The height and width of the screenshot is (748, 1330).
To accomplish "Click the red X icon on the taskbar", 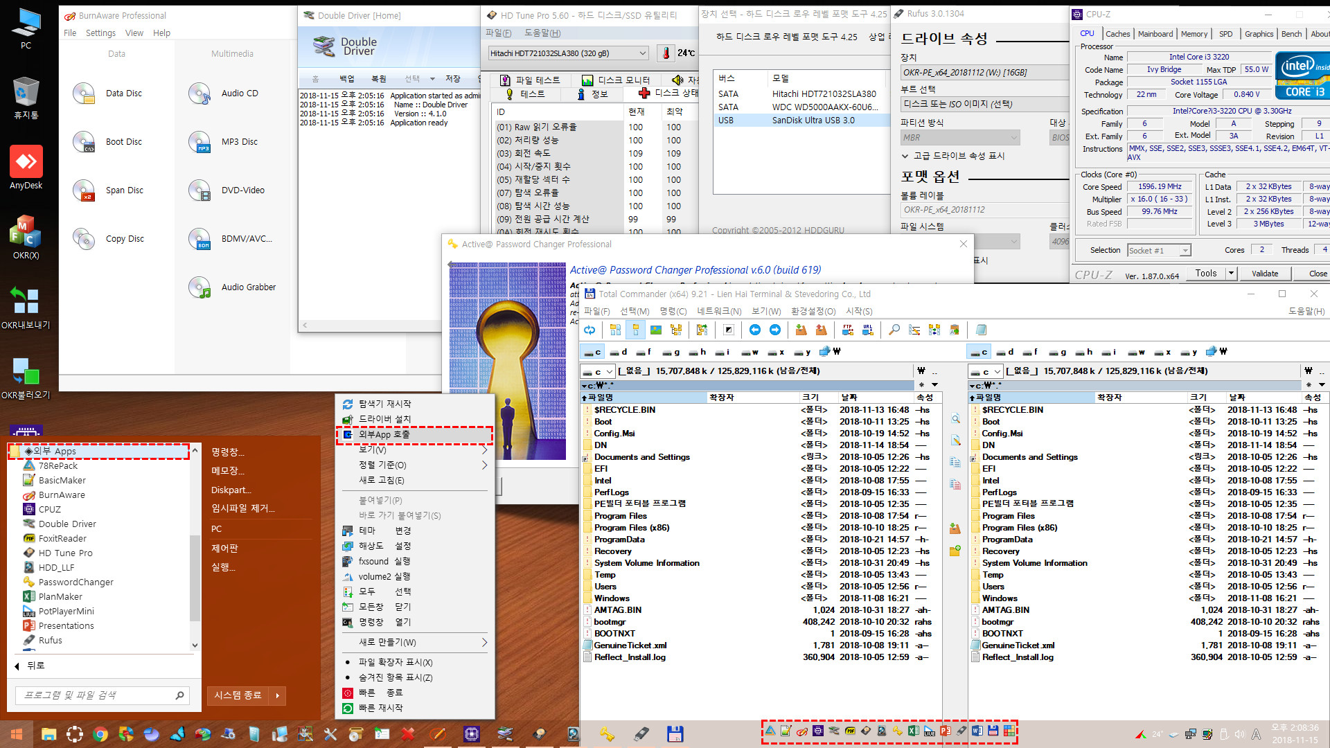I will pyautogui.click(x=408, y=734).
